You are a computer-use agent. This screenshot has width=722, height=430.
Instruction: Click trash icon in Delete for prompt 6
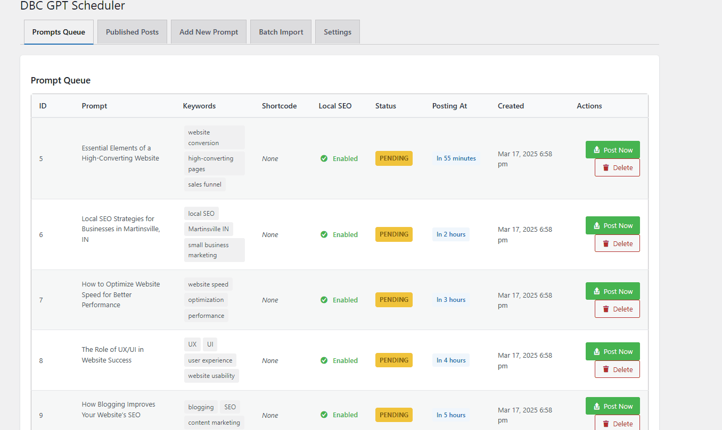(605, 243)
